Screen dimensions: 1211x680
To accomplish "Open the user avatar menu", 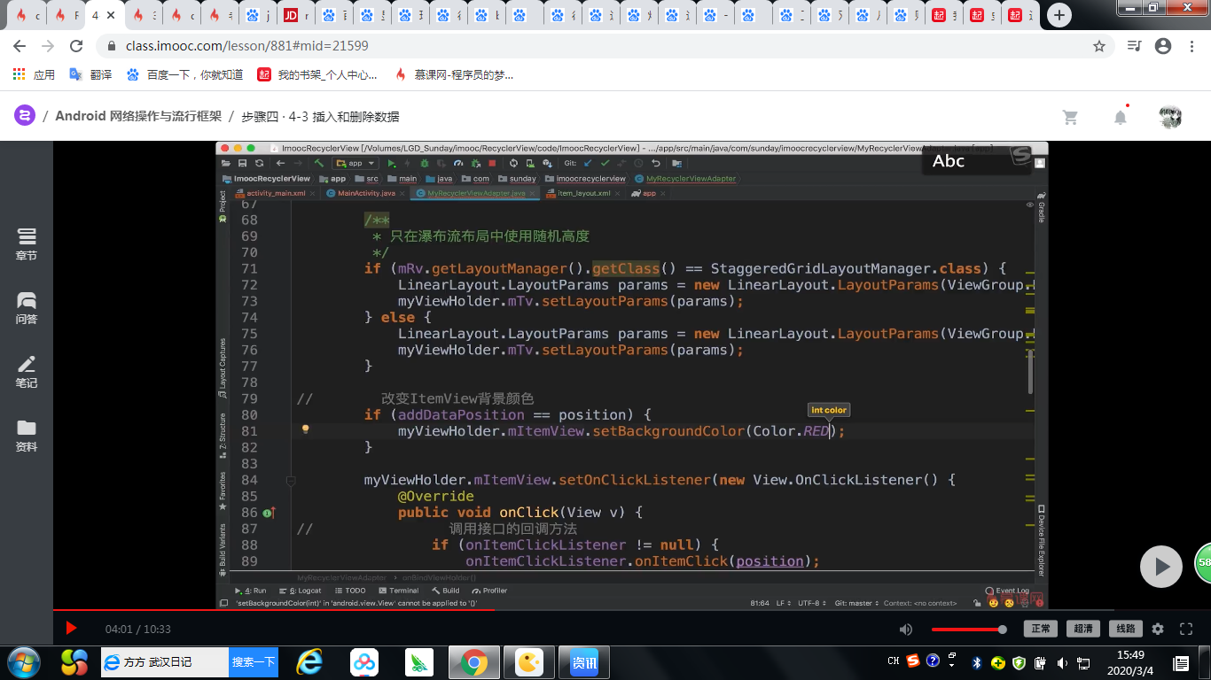I will pos(1170,117).
